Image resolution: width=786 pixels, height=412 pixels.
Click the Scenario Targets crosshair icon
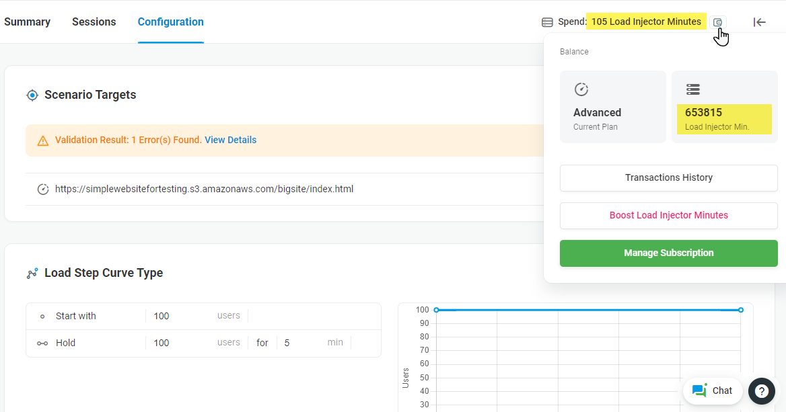pos(32,95)
